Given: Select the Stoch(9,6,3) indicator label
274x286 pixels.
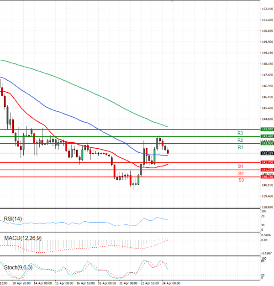Looking at the screenshot, I should (x=18, y=266).
